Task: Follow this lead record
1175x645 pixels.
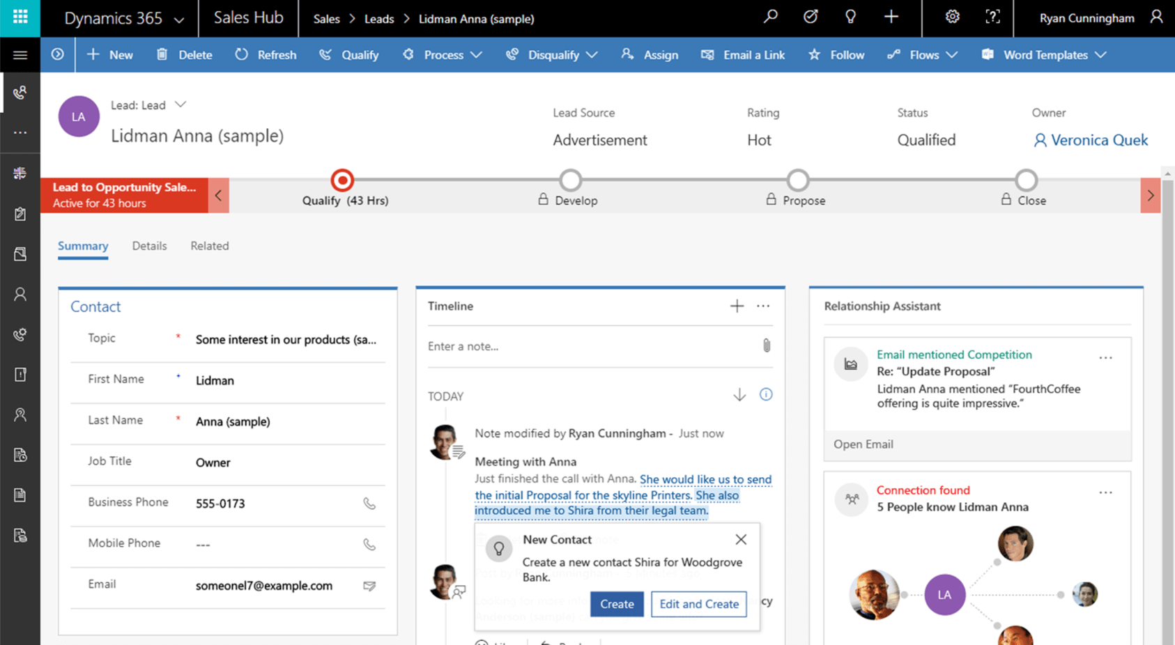Action: coord(836,55)
